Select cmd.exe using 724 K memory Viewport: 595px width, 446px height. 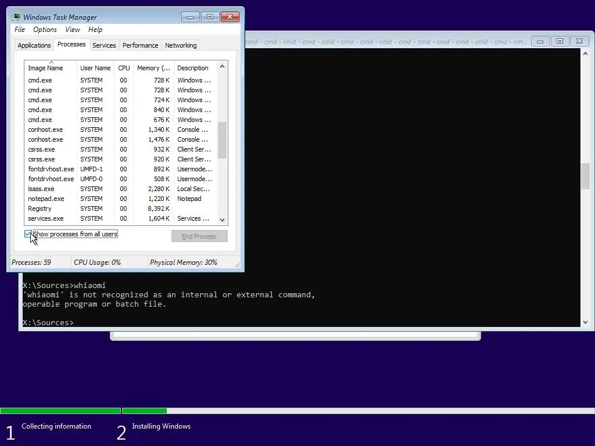pos(121,100)
